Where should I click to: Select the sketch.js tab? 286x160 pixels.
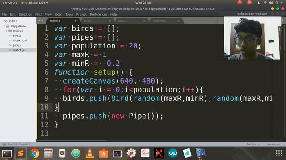coord(63,21)
